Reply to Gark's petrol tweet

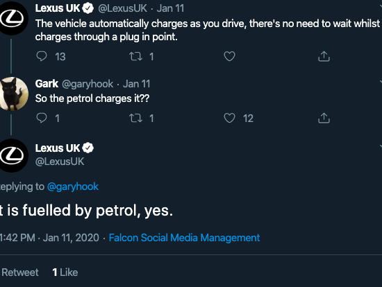point(42,119)
